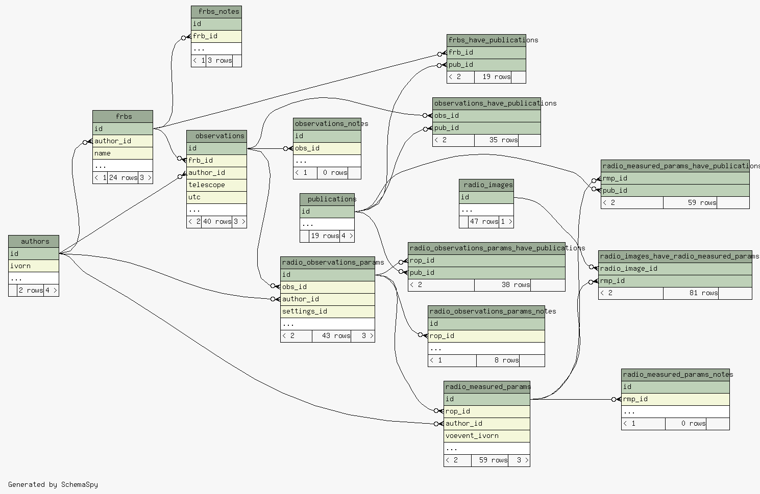Click 19 rows count in publications table

pyautogui.click(x=325, y=236)
